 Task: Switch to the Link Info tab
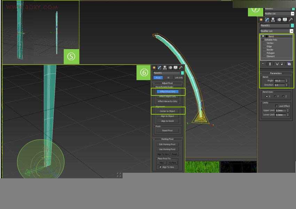tap(179, 78)
